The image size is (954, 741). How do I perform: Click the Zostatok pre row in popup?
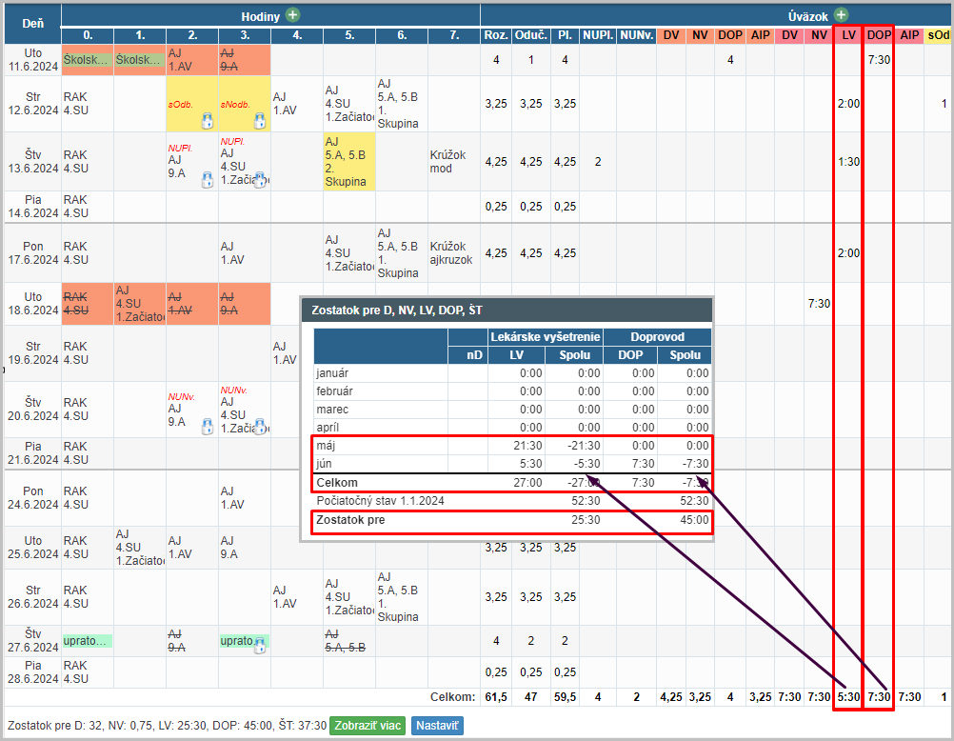tap(512, 521)
